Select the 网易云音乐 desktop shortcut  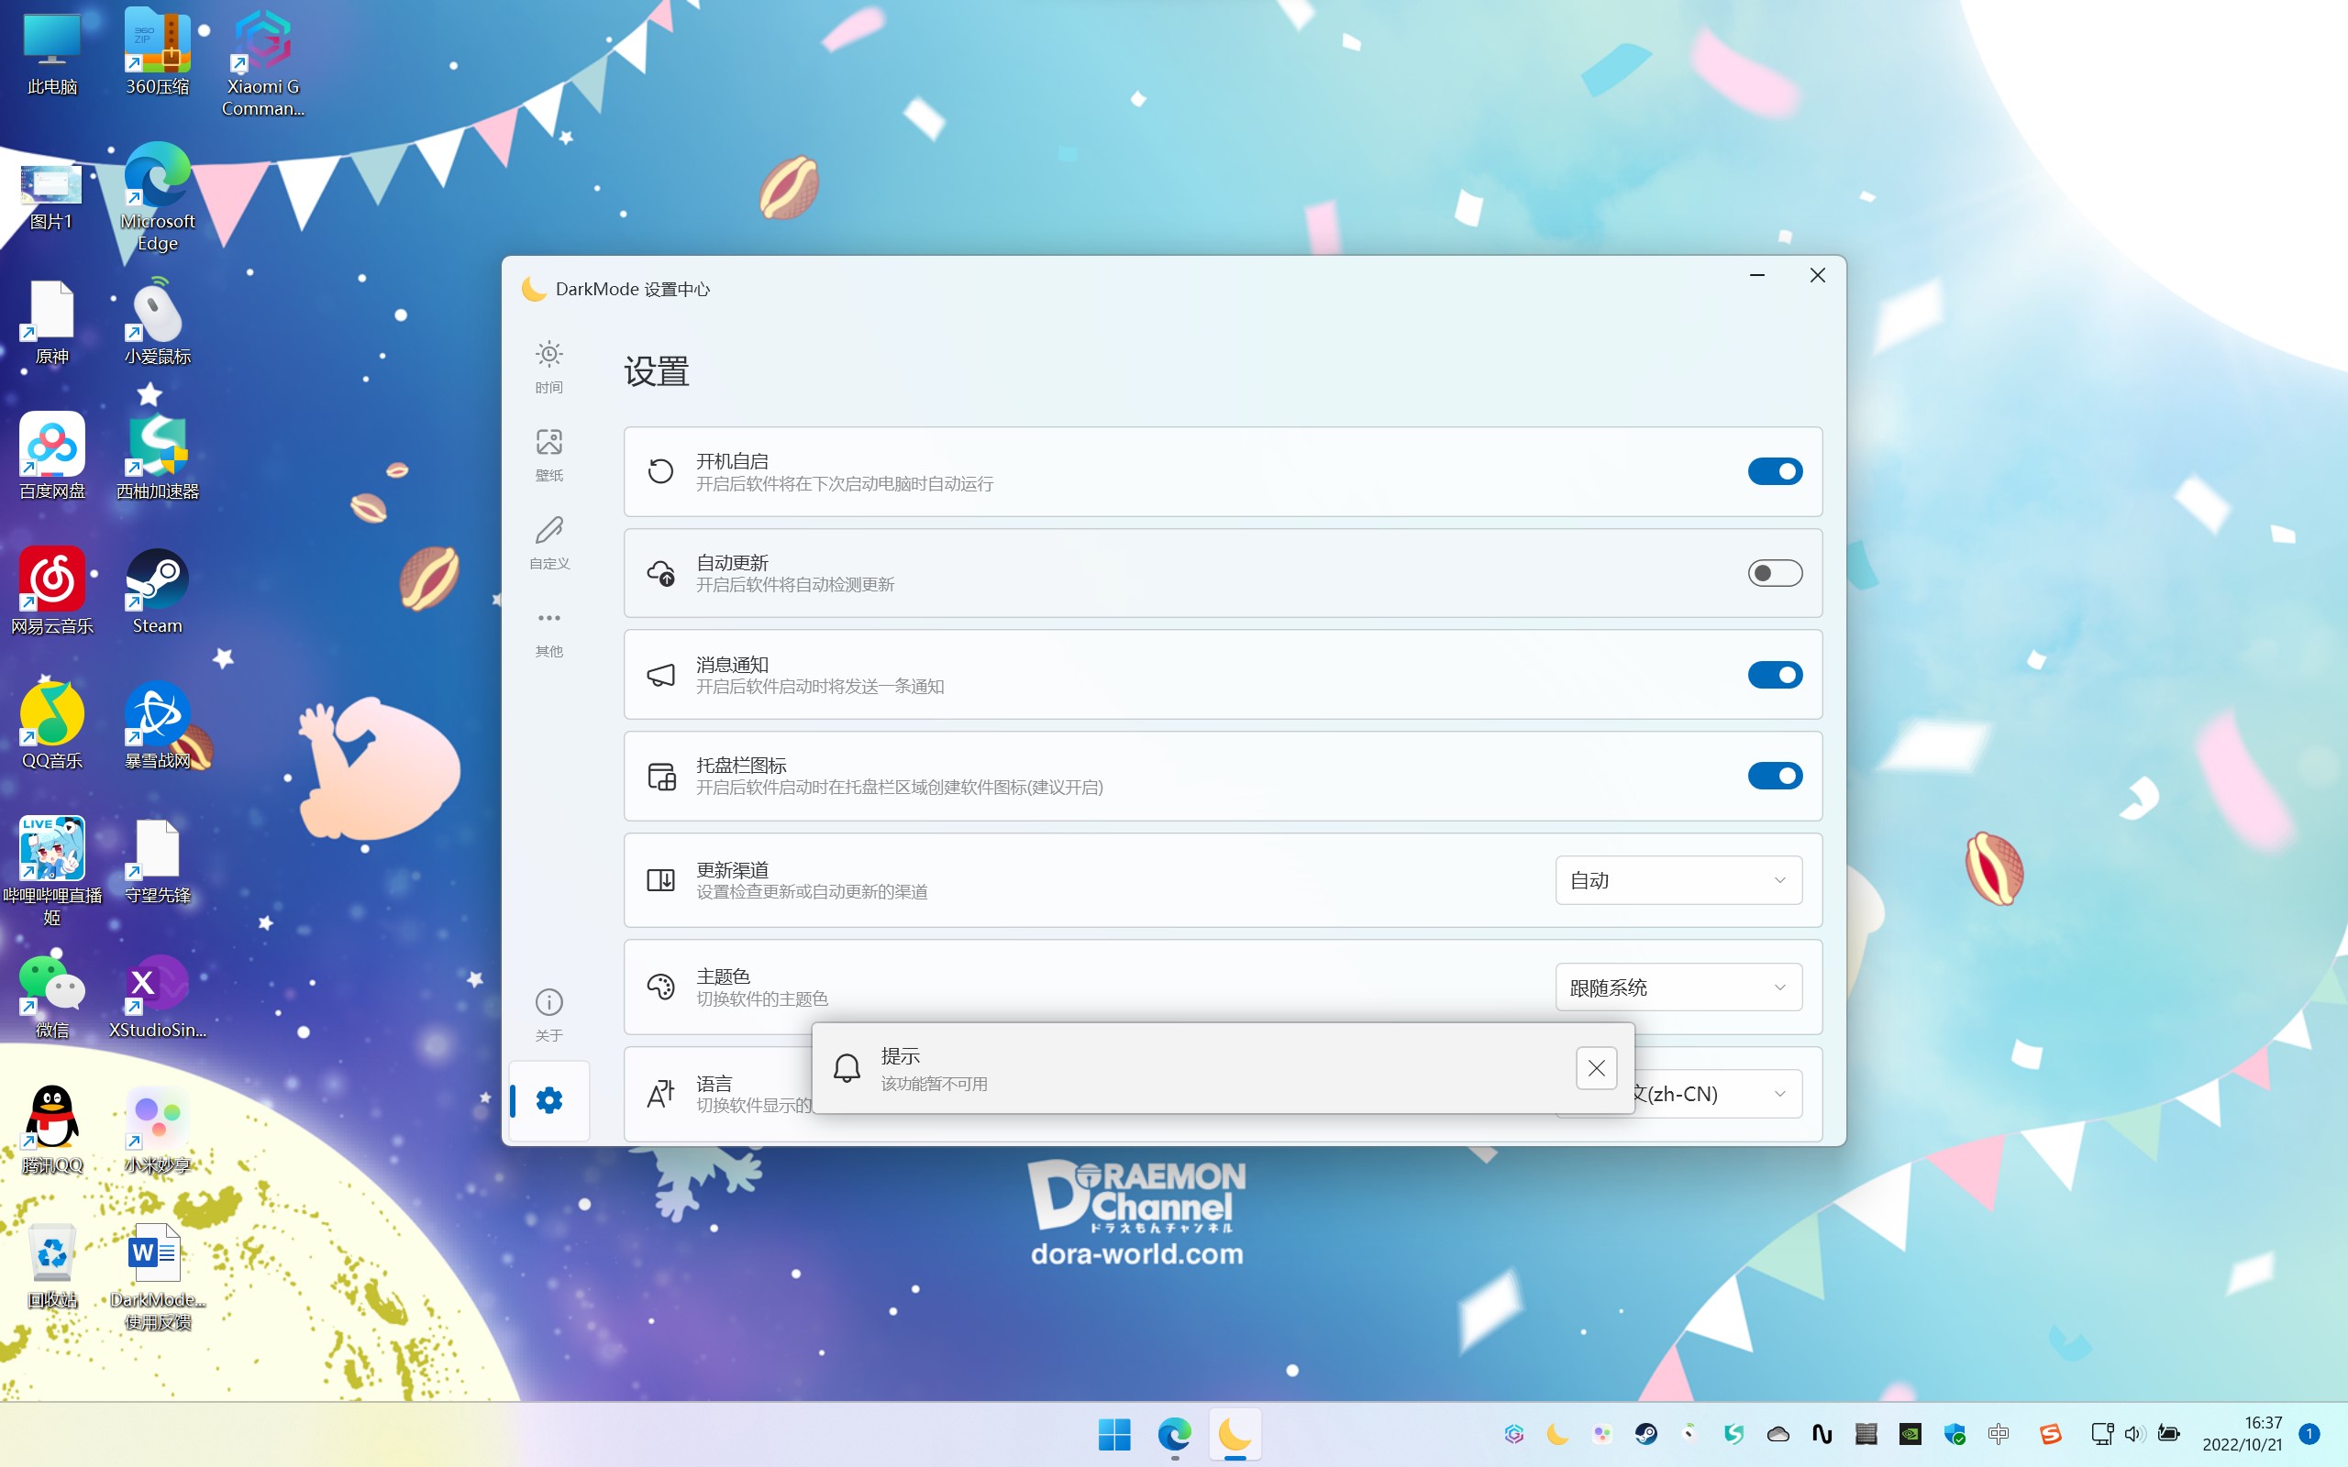[52, 590]
